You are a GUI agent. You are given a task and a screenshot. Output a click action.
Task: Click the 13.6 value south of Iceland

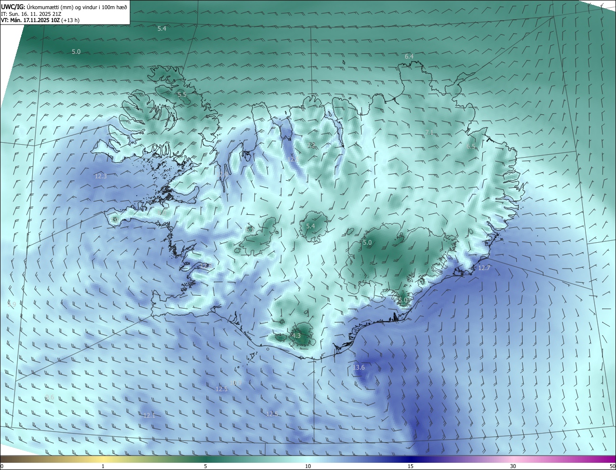(359, 368)
